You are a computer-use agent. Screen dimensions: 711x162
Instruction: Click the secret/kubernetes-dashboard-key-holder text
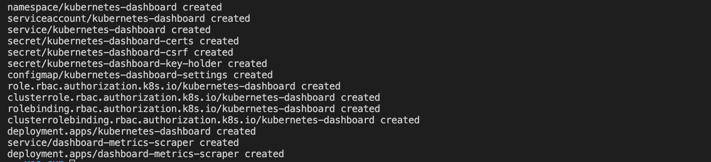coord(115,64)
